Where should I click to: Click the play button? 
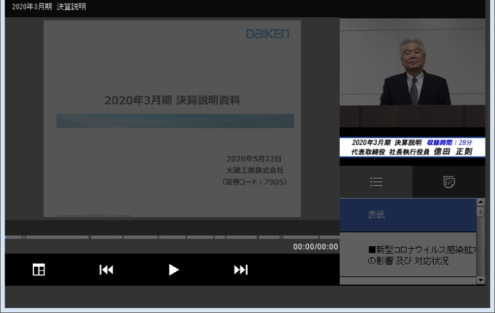[173, 270]
